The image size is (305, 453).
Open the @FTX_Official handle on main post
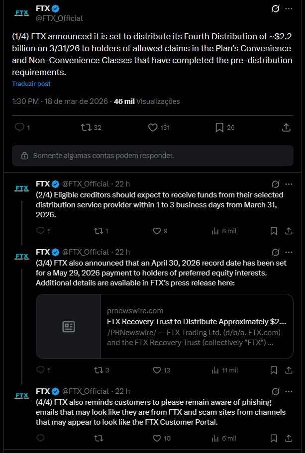59,18
